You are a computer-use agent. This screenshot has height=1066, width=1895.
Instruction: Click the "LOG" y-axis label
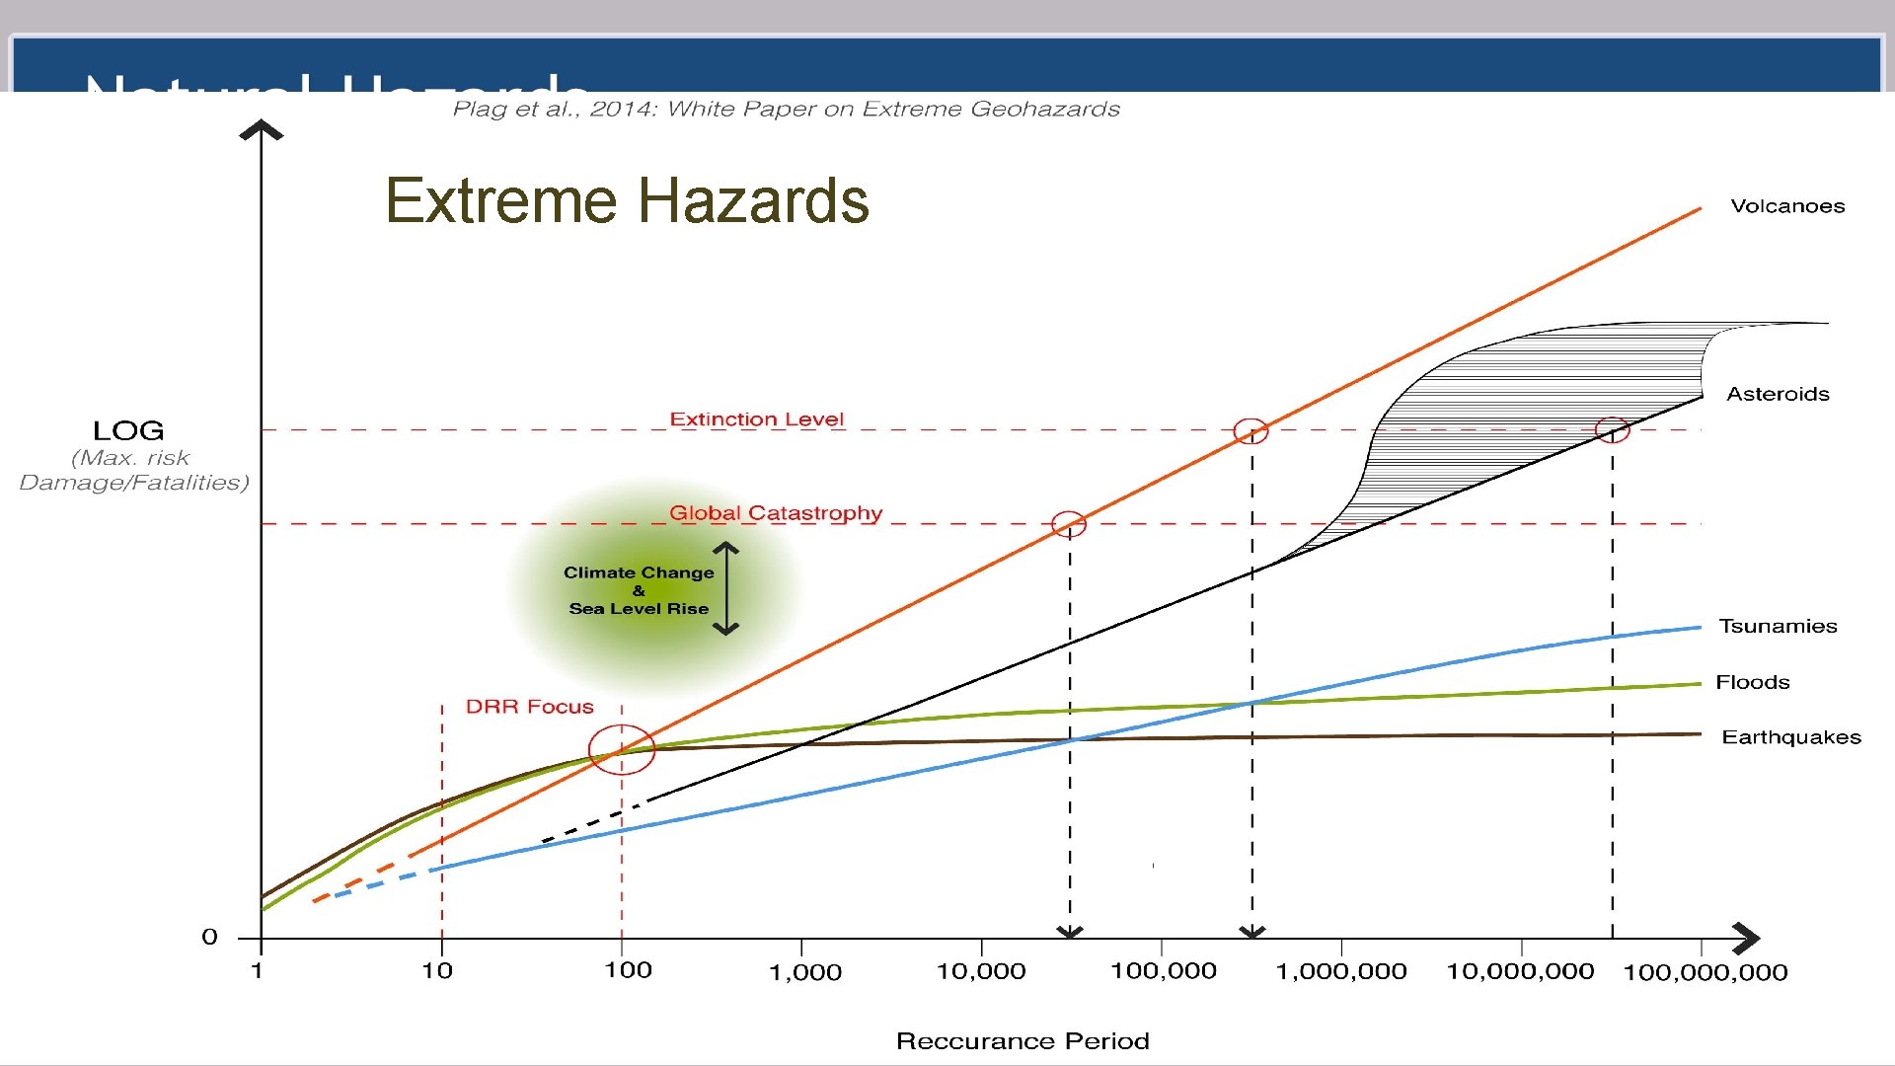(x=128, y=430)
